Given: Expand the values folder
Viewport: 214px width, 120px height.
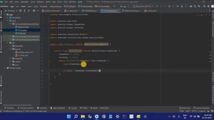Looking at the screenshot, I should coord(10,62).
